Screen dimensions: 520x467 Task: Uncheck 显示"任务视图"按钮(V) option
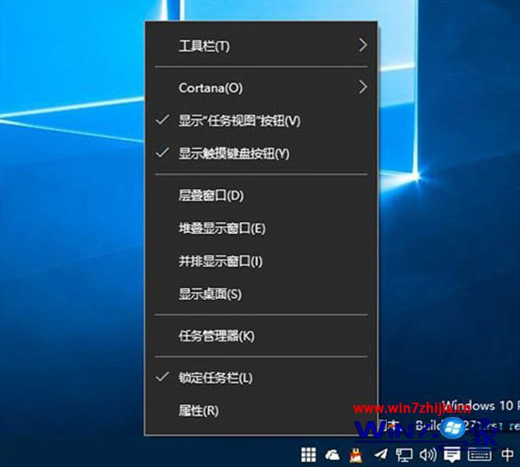239,121
